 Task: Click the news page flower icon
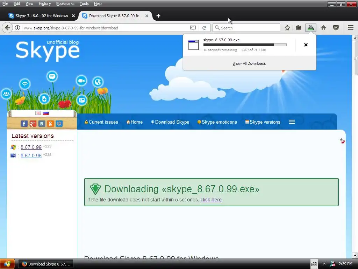[82, 100]
